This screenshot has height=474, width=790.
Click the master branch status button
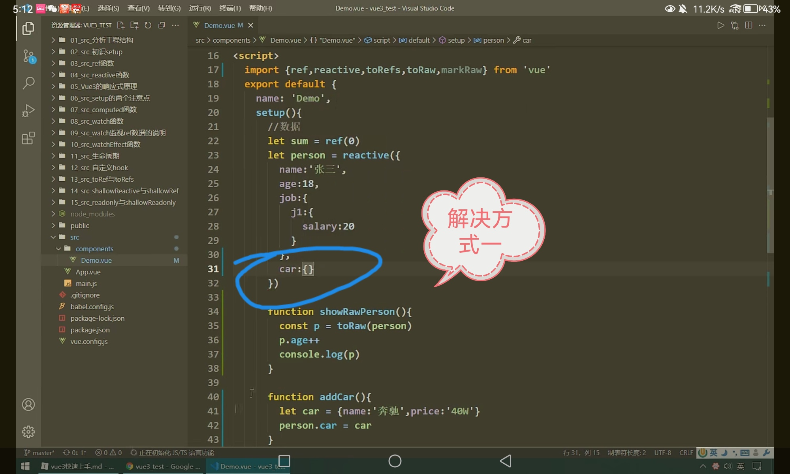(x=39, y=453)
